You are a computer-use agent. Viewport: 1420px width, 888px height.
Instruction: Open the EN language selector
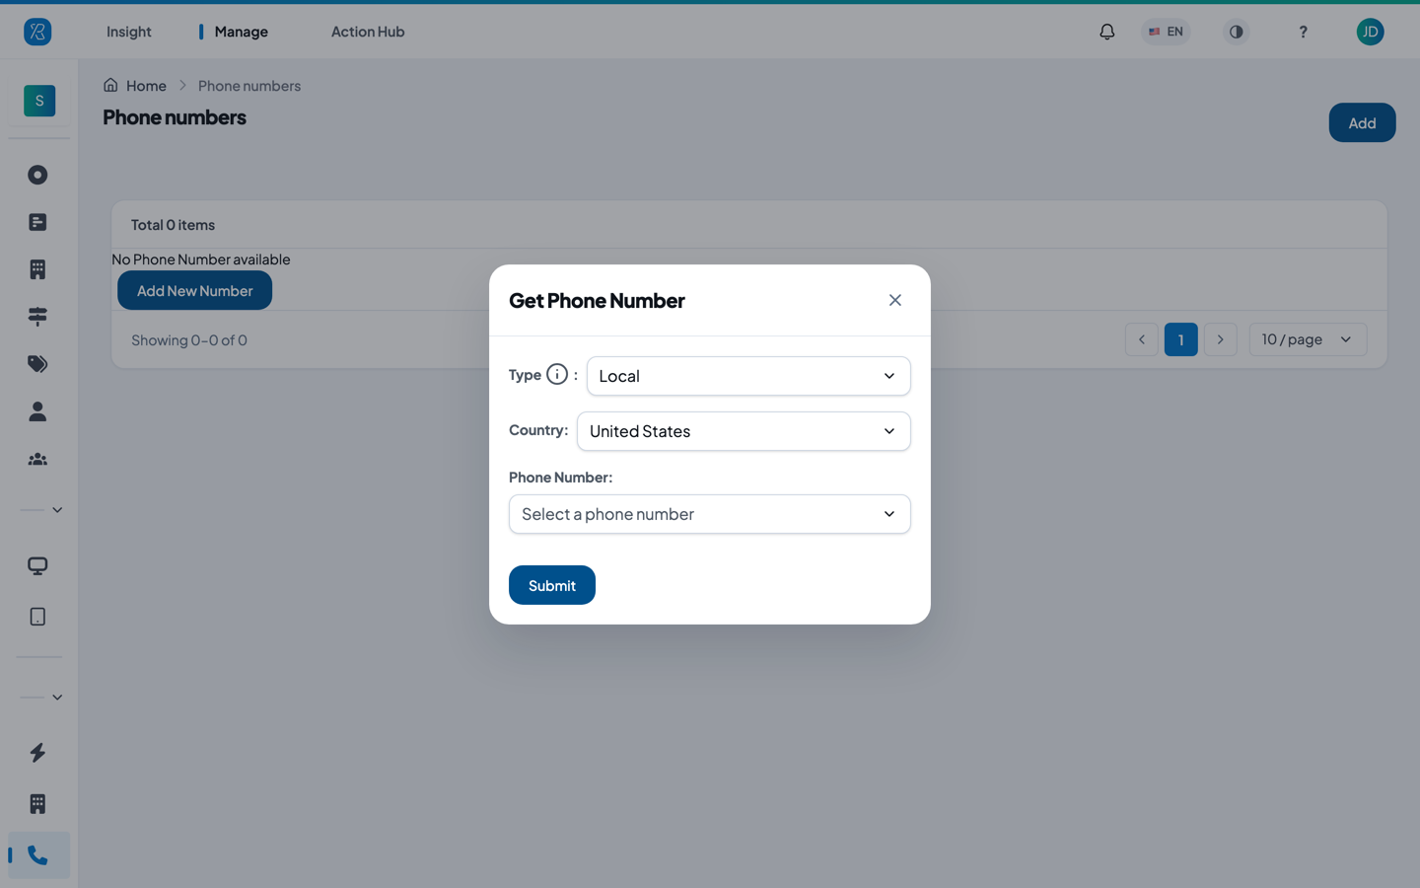(x=1166, y=32)
